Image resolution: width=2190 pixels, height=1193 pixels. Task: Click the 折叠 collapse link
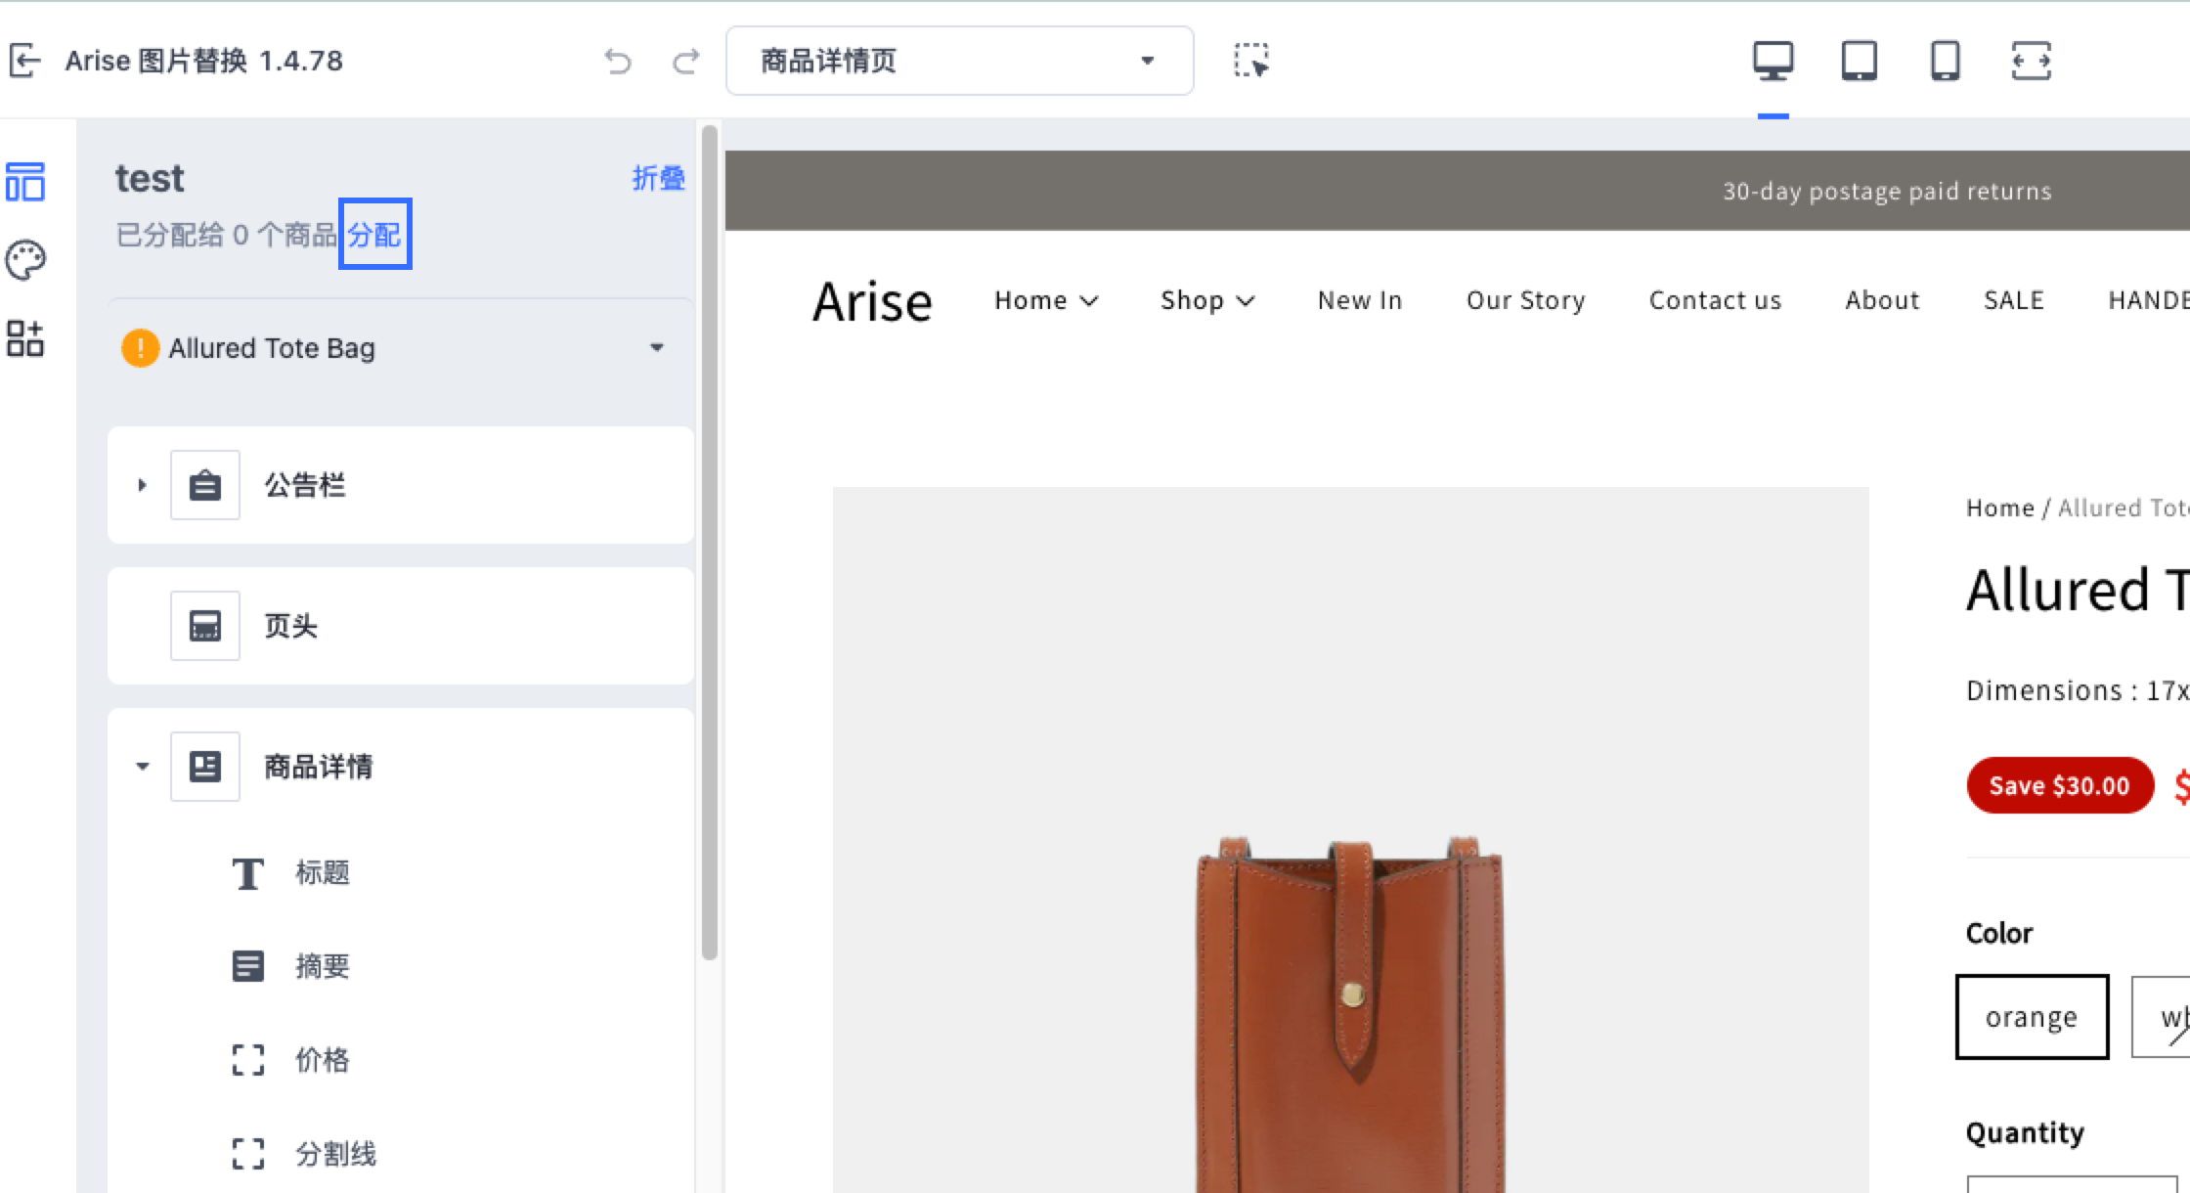[658, 178]
